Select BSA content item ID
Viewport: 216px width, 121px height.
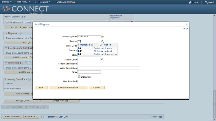[80, 51]
